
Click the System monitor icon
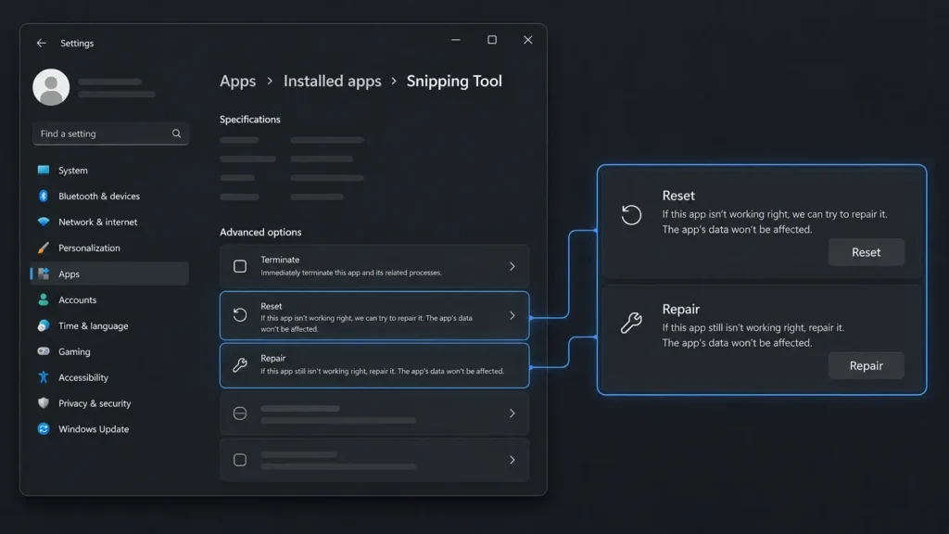44,171
